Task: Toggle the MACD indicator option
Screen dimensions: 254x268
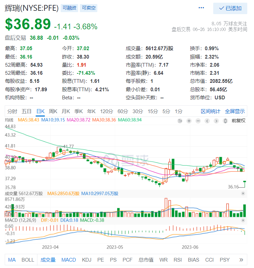Action: click(x=69, y=260)
